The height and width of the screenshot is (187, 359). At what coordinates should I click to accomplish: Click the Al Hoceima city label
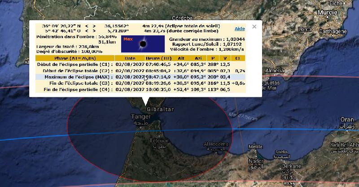216,144
